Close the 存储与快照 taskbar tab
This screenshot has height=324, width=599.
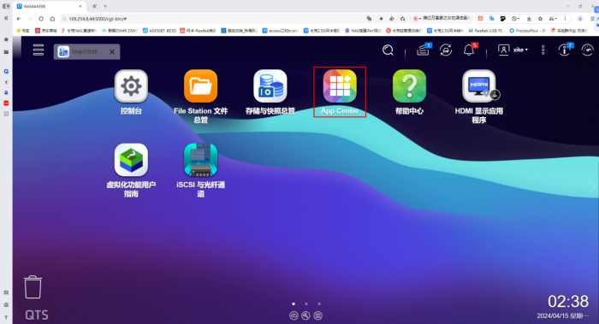(x=112, y=52)
